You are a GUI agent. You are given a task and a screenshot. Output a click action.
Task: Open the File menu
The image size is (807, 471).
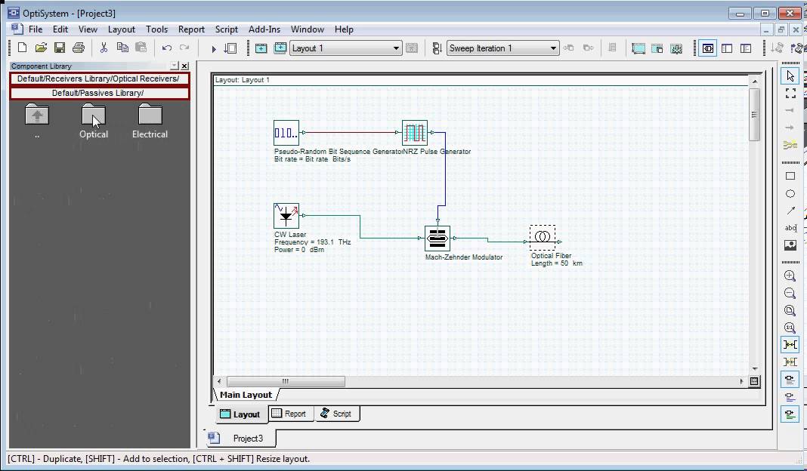point(36,29)
